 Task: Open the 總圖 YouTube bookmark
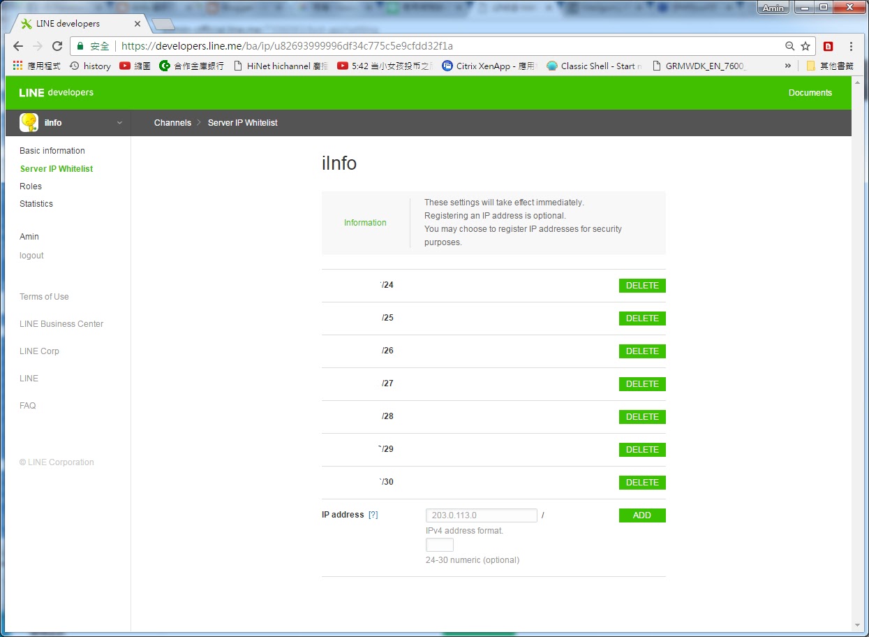[x=135, y=66]
